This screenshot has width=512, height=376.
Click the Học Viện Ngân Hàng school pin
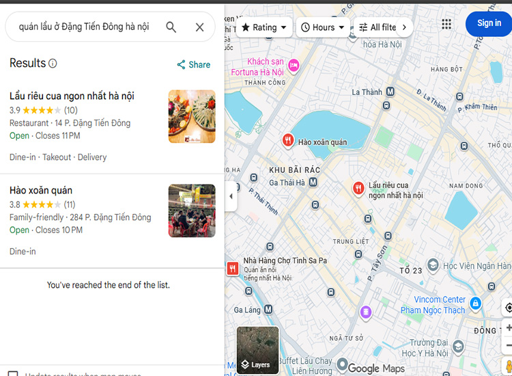433,265
